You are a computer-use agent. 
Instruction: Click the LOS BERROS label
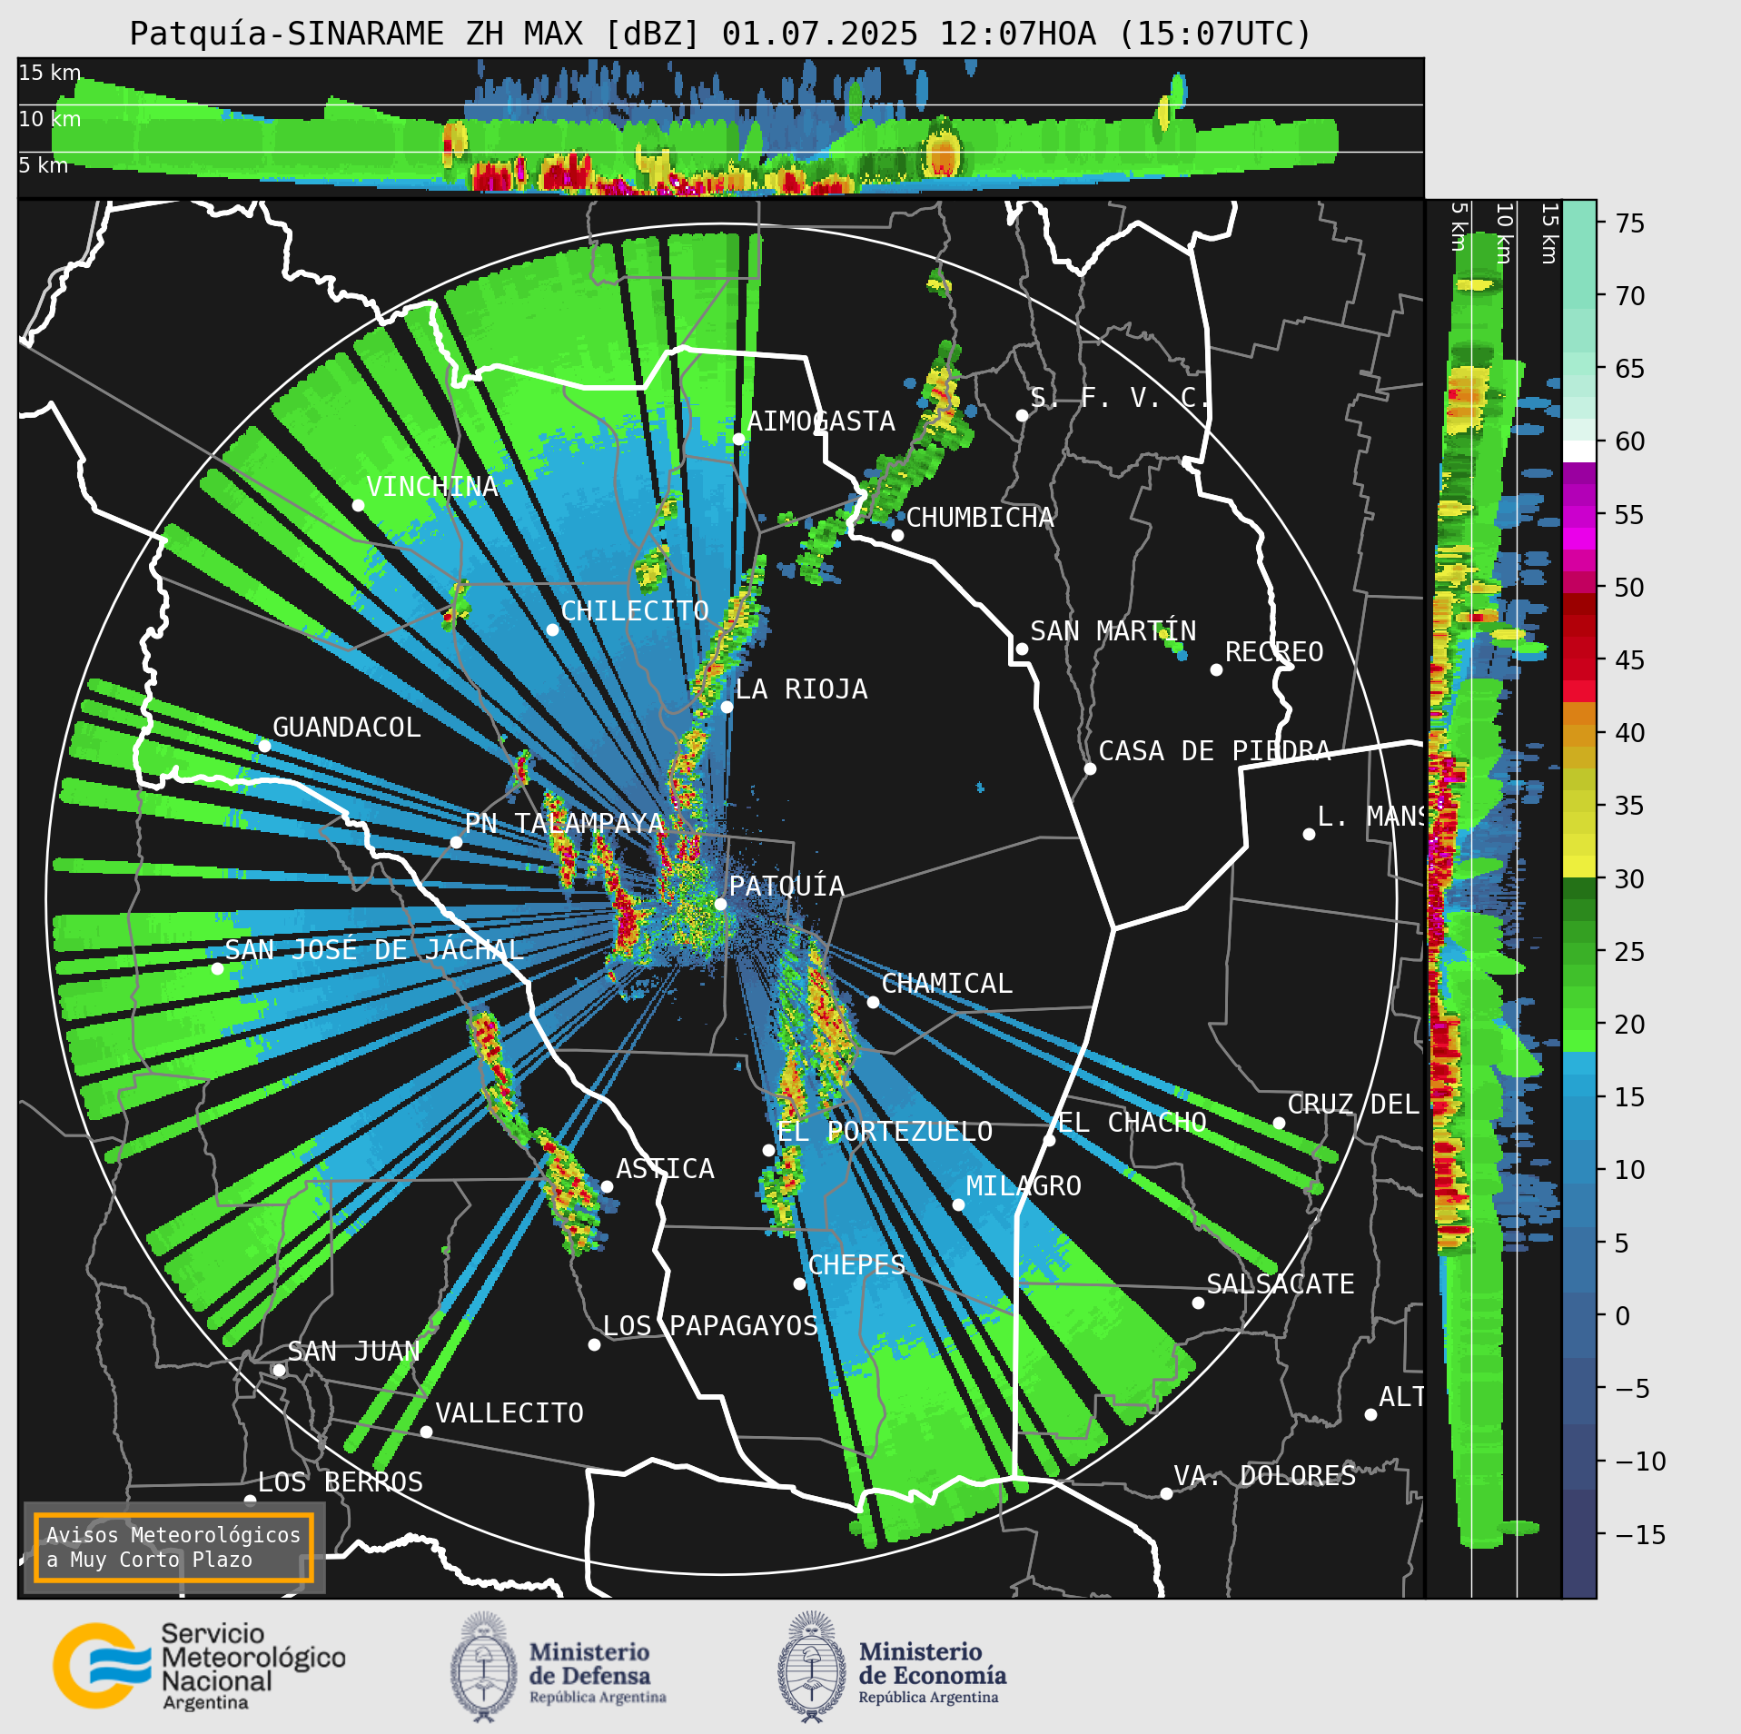click(x=340, y=1482)
